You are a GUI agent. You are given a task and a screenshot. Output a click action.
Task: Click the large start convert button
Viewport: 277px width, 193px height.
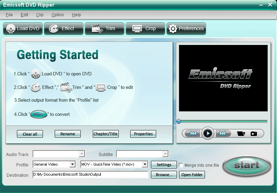point(247,165)
